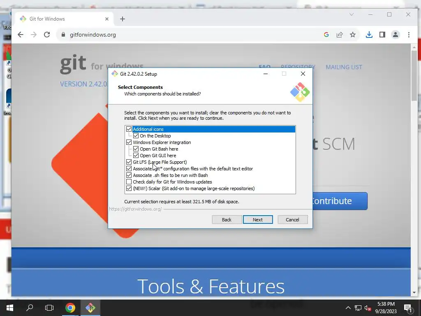The width and height of the screenshot is (421, 316).
Task: Open Task View on the taskbar
Action: tap(49, 308)
